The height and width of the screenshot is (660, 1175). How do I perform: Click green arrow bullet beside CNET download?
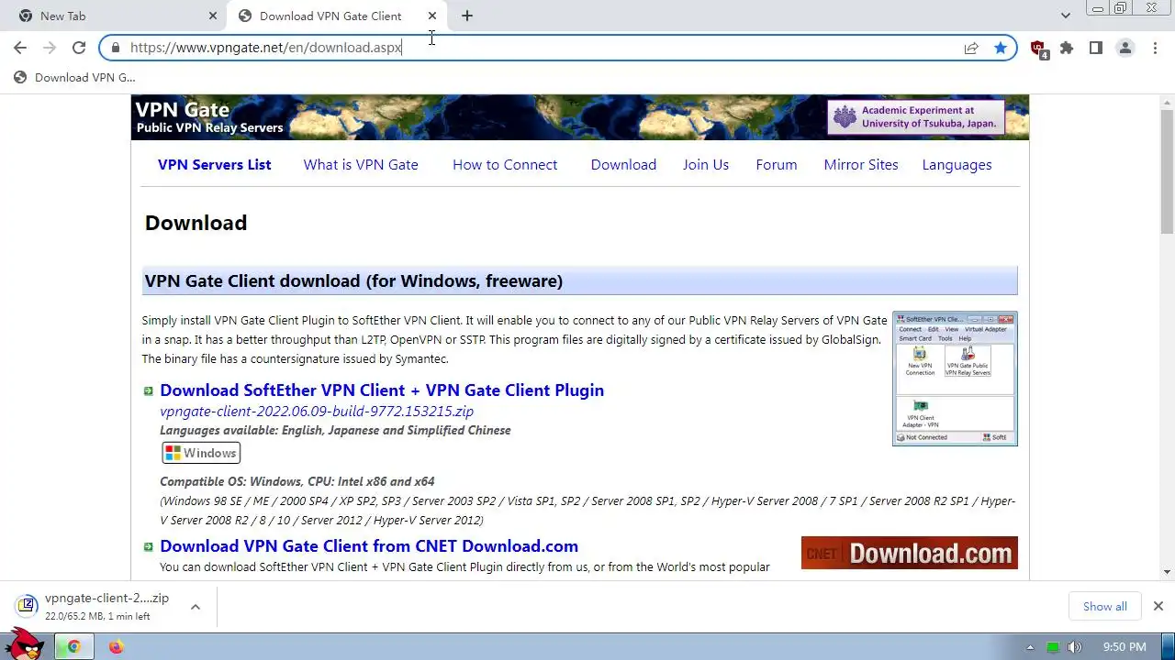click(148, 547)
